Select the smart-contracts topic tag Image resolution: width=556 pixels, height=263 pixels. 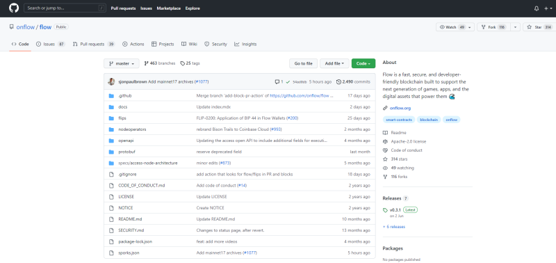click(399, 120)
